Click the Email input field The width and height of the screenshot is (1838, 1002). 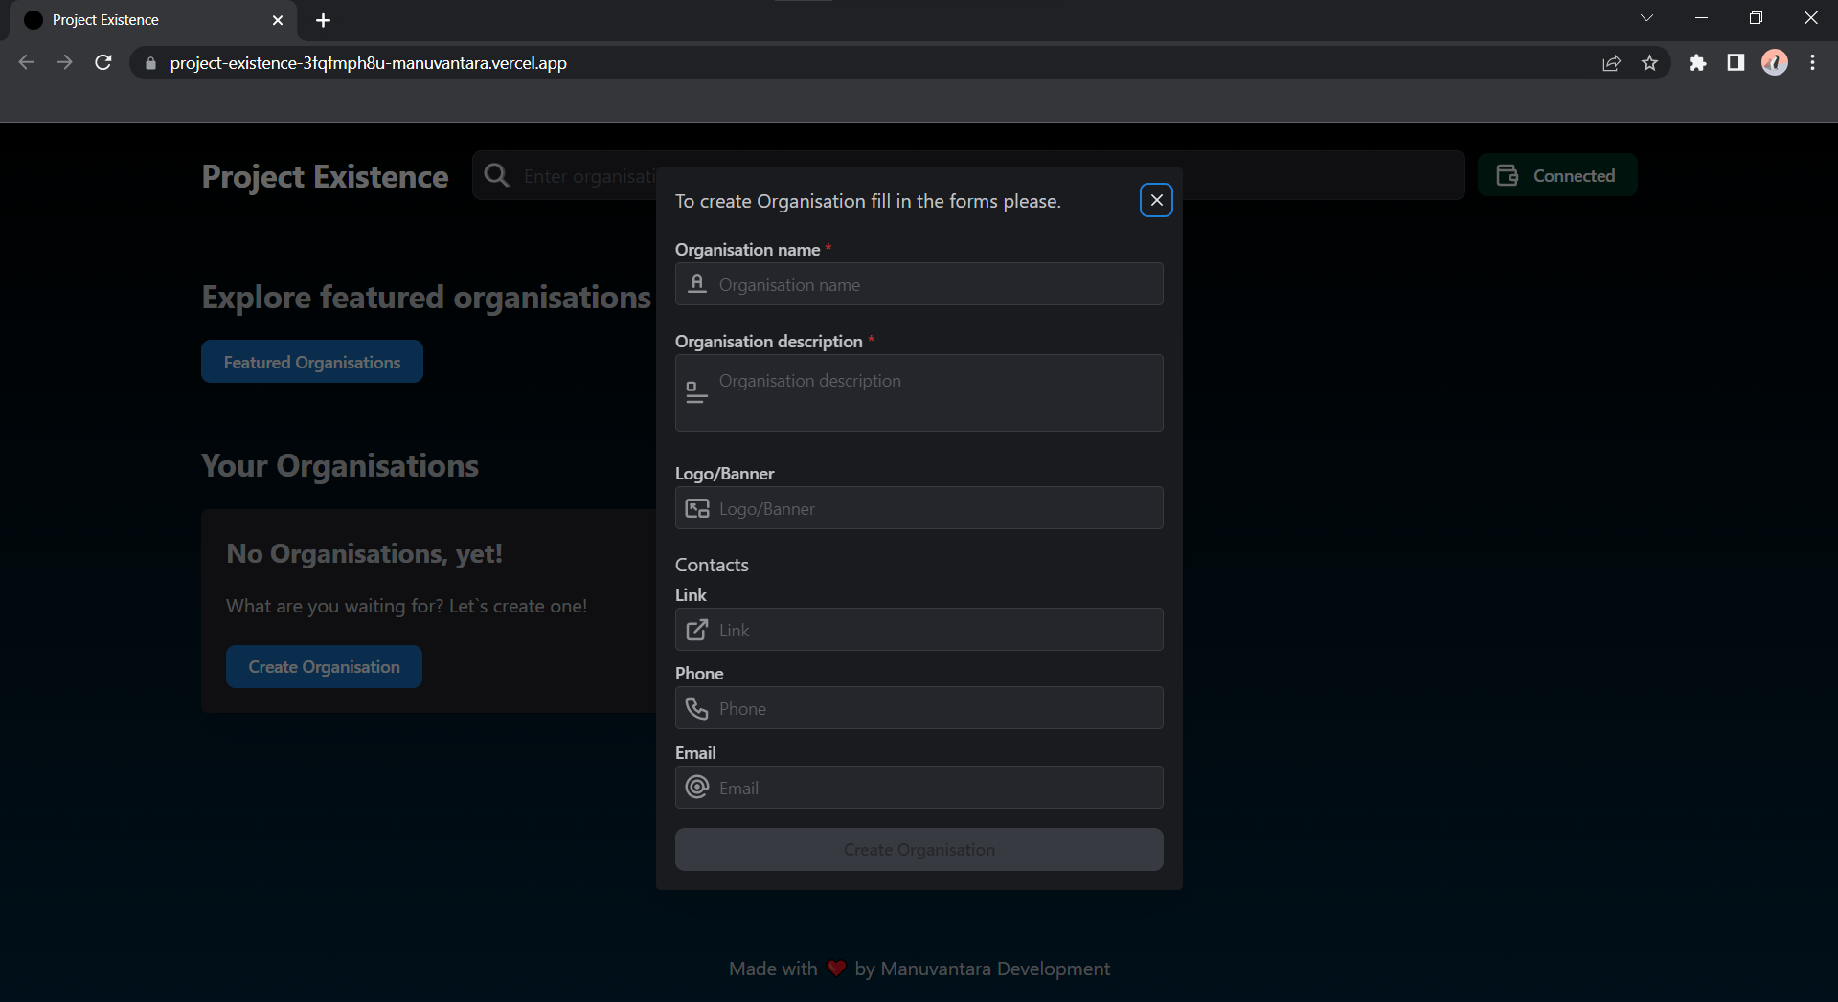click(x=919, y=788)
